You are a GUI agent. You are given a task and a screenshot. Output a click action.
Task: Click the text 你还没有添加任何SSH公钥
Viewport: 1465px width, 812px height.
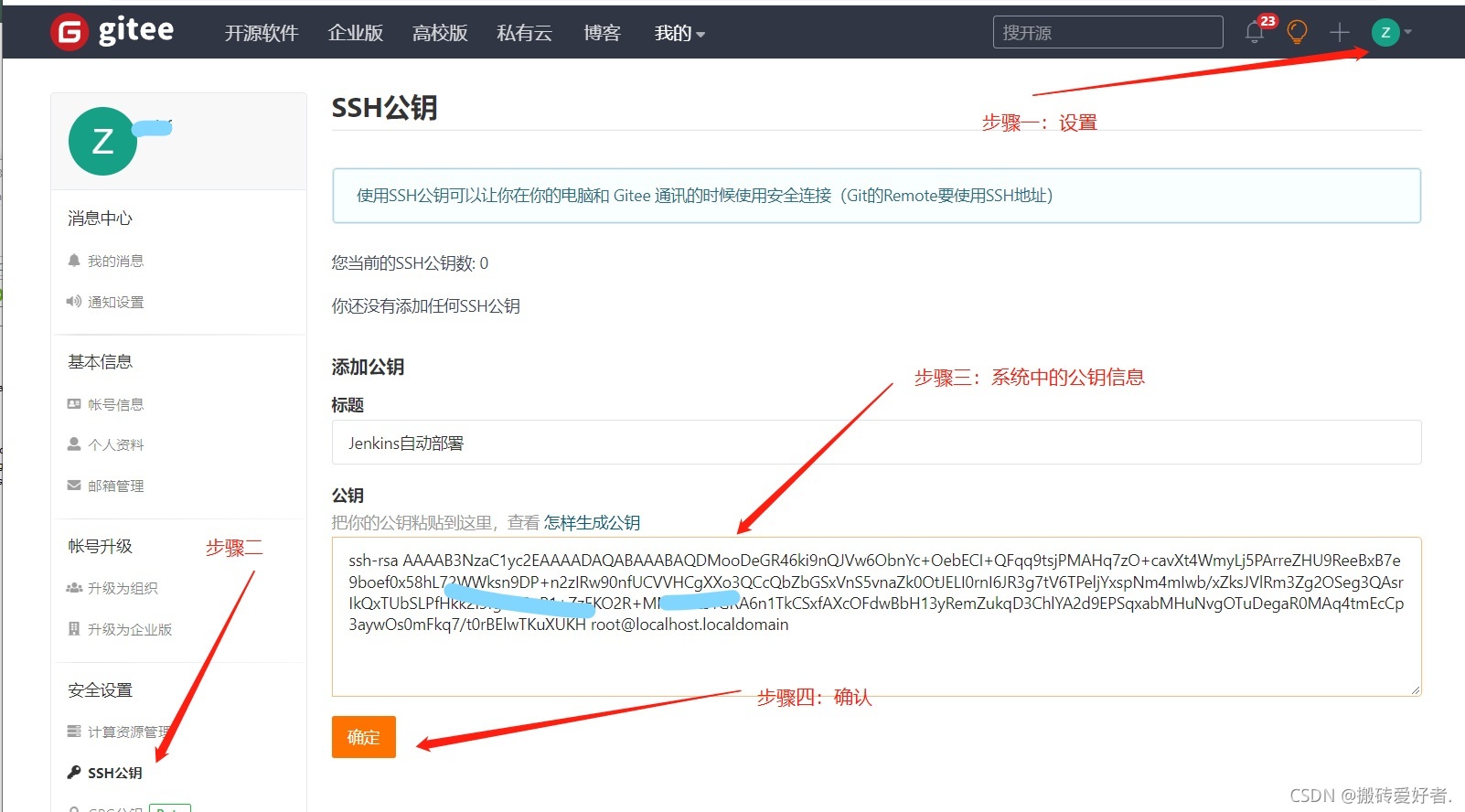tap(425, 306)
